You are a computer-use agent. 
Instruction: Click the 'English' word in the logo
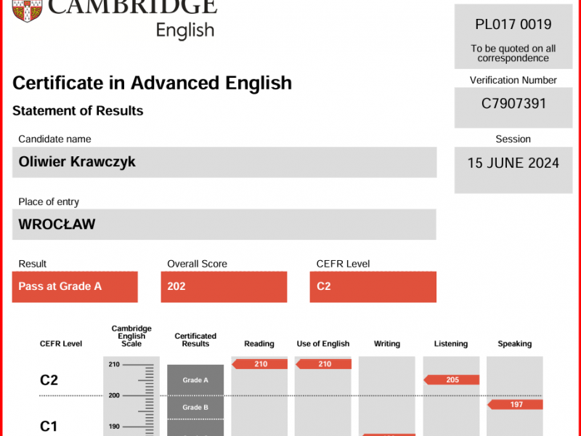[185, 31]
